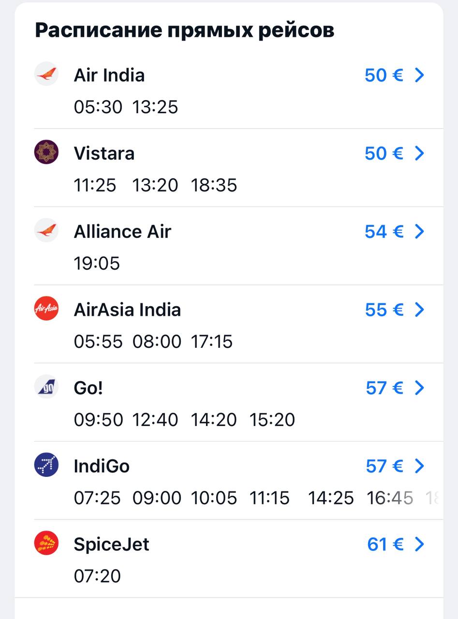Expand Air India row via chevron

coord(419,75)
